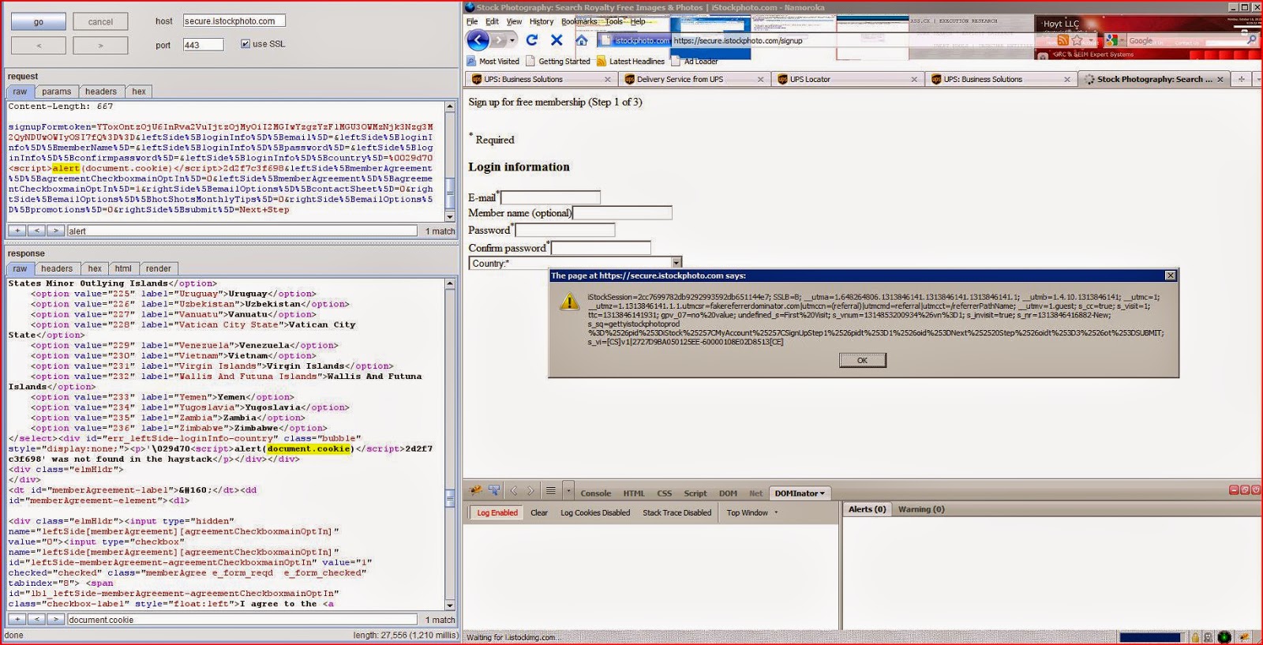
Task: Close the UPS Locator tab
Action: (x=914, y=79)
